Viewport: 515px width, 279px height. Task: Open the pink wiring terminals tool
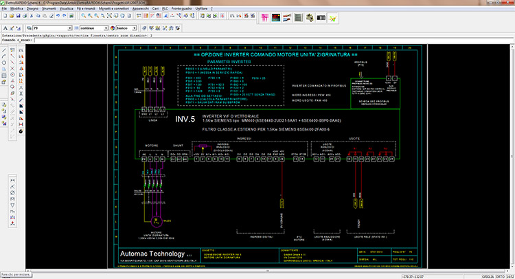point(265,18)
